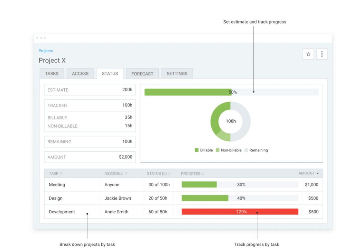Click the 100h donut chart center

pyautogui.click(x=231, y=121)
